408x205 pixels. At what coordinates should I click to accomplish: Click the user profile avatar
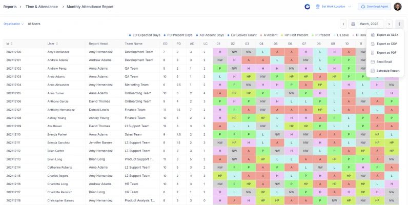point(398,7)
